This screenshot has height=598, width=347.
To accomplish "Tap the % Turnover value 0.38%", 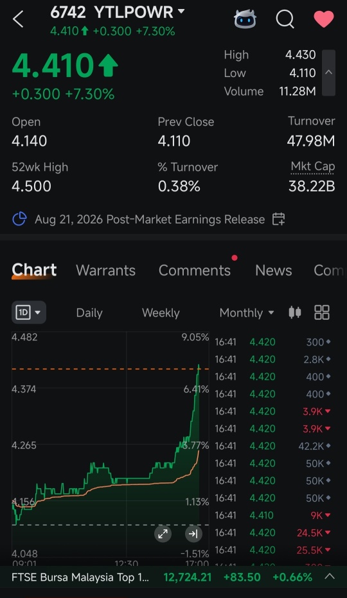I will pyautogui.click(x=179, y=186).
